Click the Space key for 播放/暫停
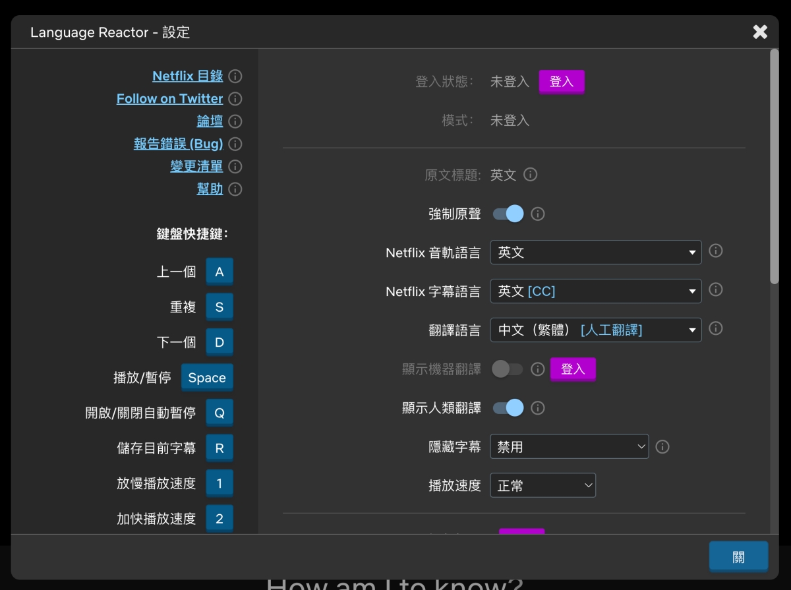The image size is (791, 590). click(207, 378)
